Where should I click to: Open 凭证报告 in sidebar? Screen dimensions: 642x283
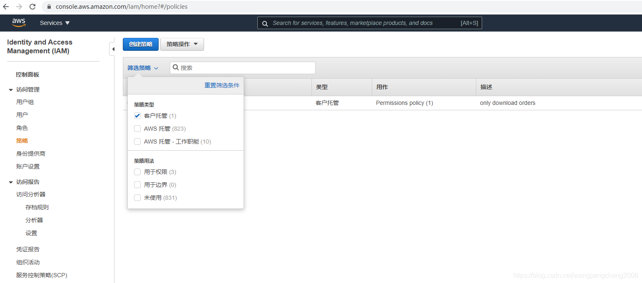coord(28,249)
